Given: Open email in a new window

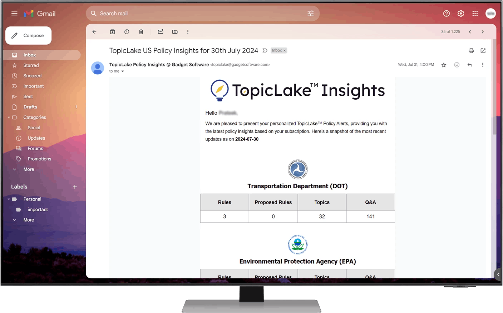Looking at the screenshot, I should 483,51.
